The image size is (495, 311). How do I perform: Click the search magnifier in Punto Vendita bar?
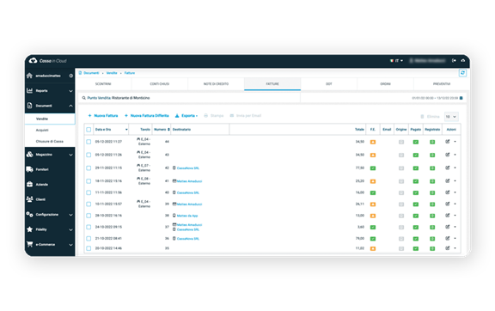click(84, 98)
